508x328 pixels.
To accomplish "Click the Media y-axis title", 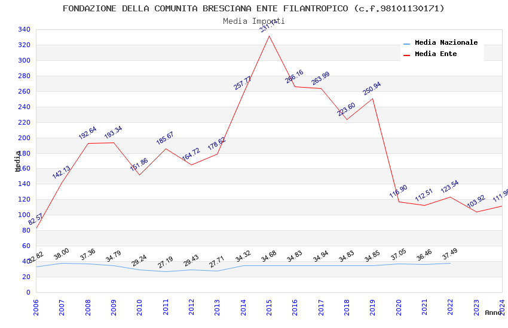I will [17, 161].
